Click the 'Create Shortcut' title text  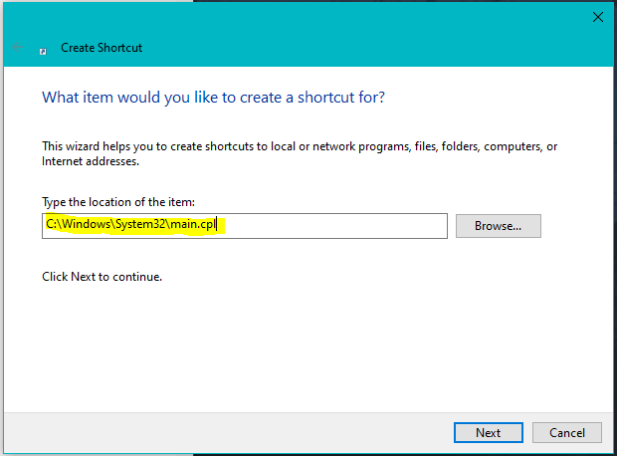(102, 48)
